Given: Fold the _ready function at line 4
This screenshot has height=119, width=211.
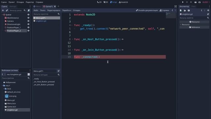Looking at the screenshot, I should click(x=72, y=25).
